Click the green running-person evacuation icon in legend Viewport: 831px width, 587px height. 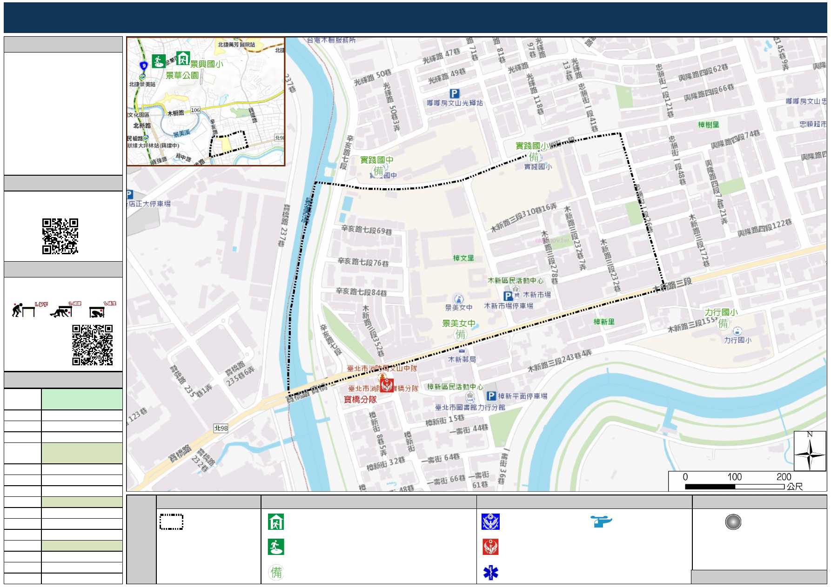coord(276,547)
